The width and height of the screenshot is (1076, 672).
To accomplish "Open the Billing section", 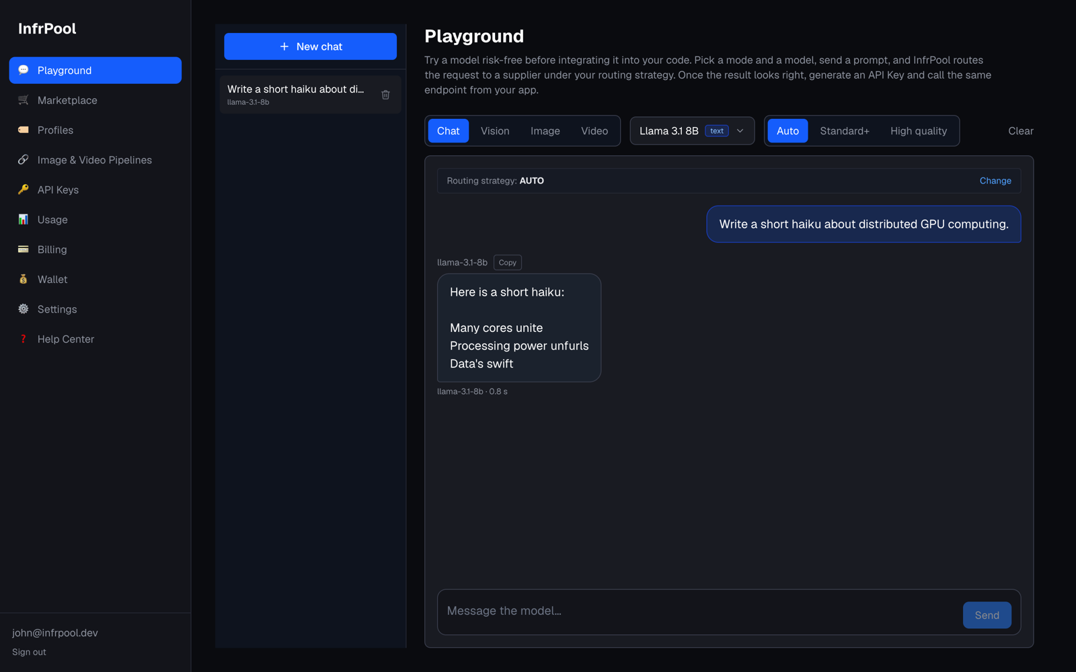I will pyautogui.click(x=95, y=249).
